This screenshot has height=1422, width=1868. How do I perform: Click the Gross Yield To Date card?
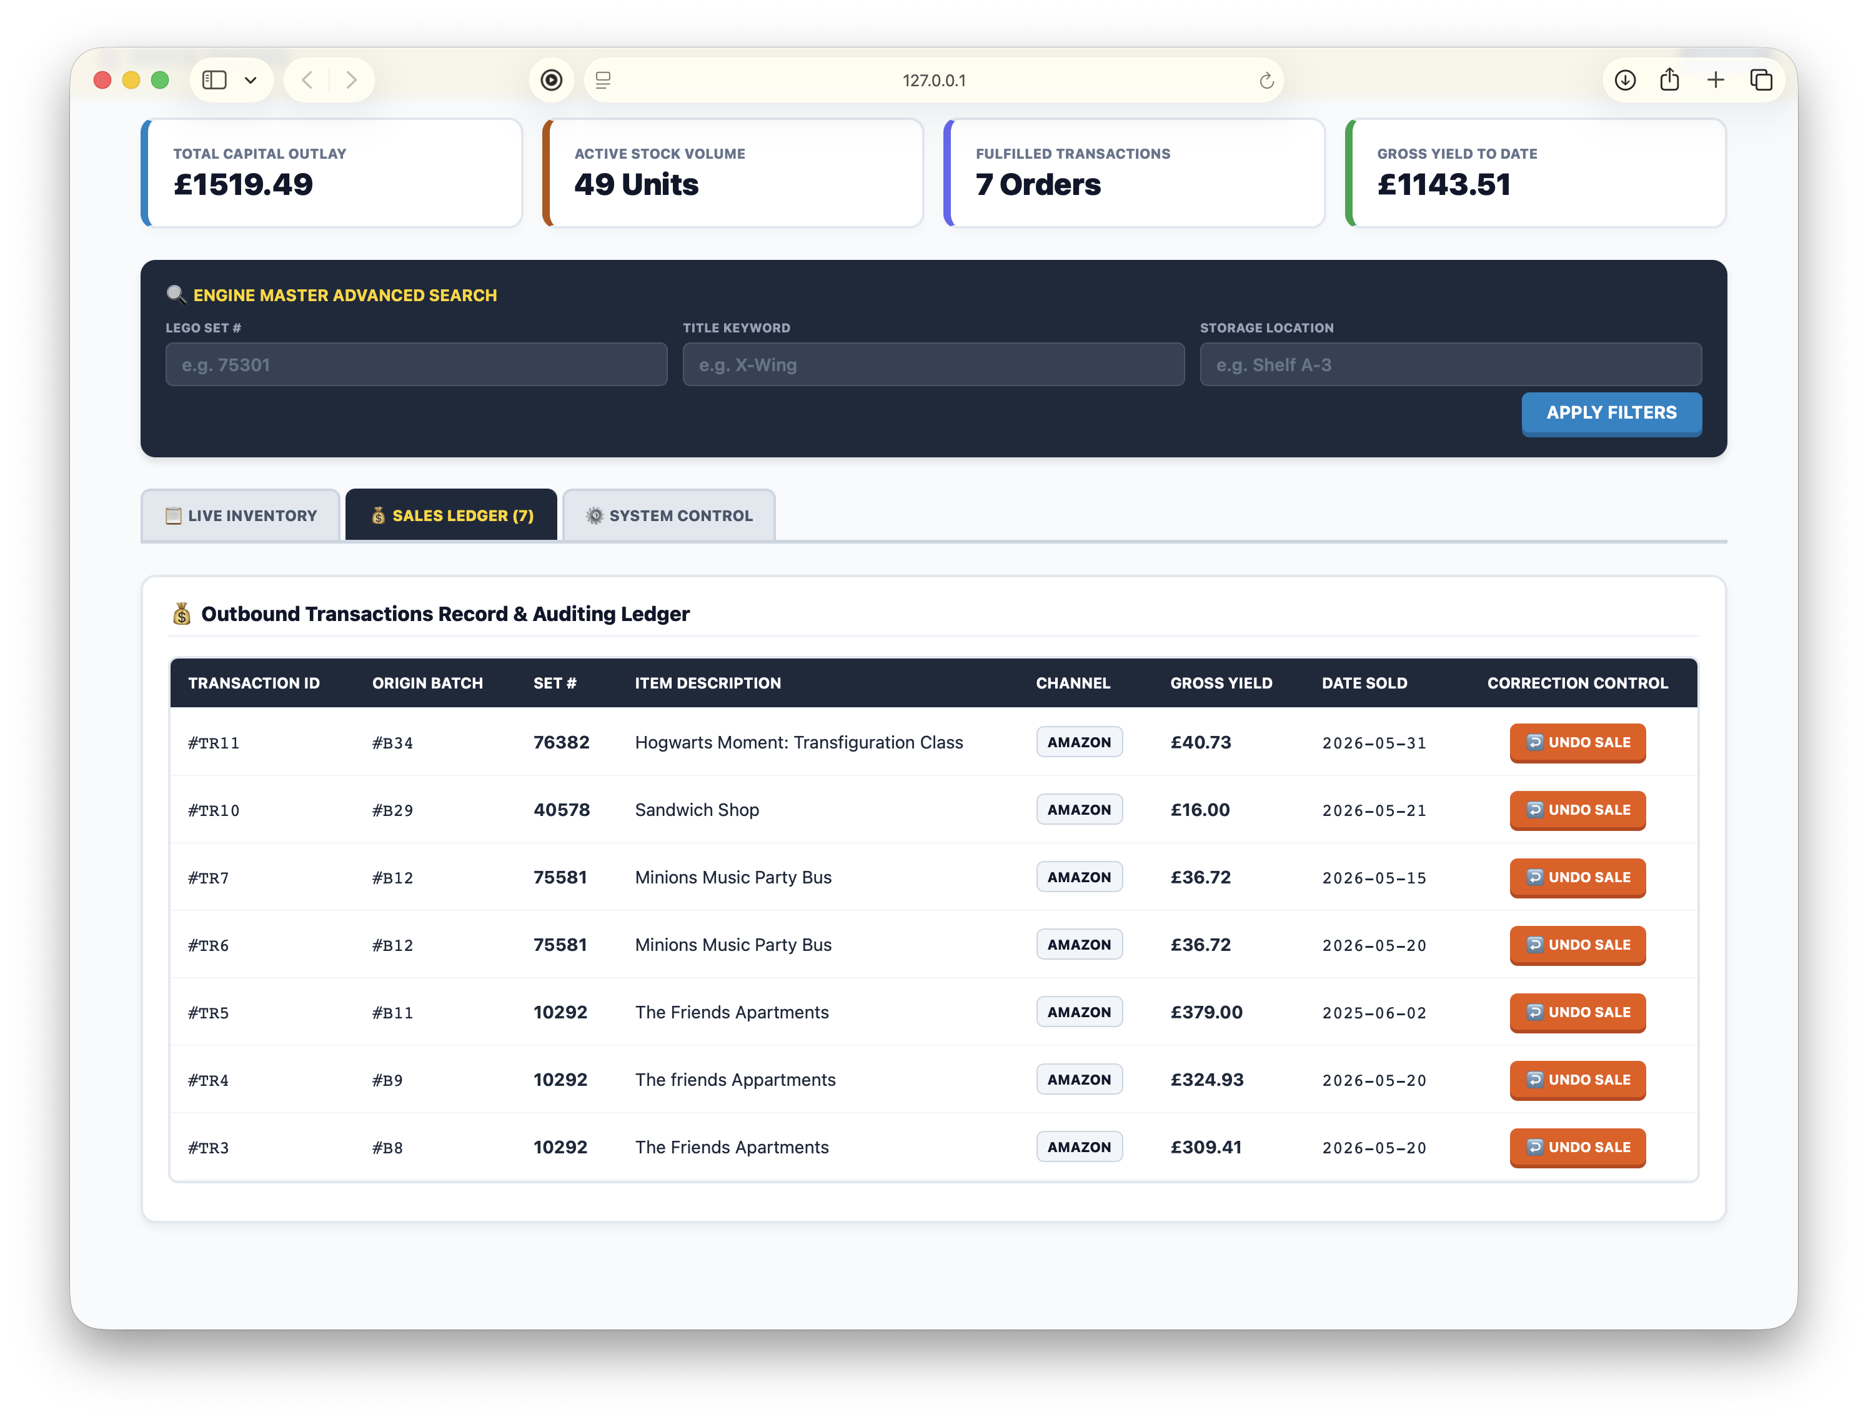(x=1536, y=172)
